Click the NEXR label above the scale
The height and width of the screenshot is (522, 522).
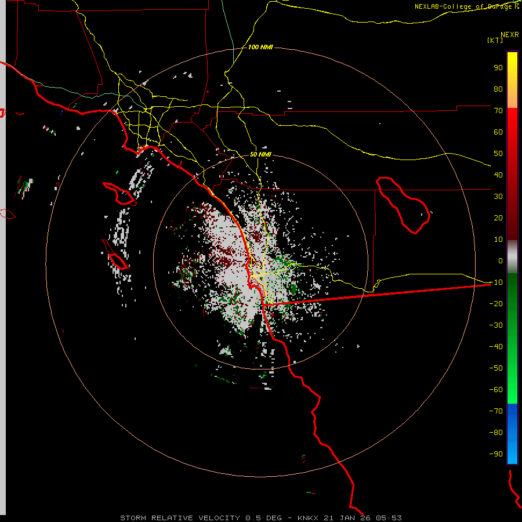[x=510, y=35]
